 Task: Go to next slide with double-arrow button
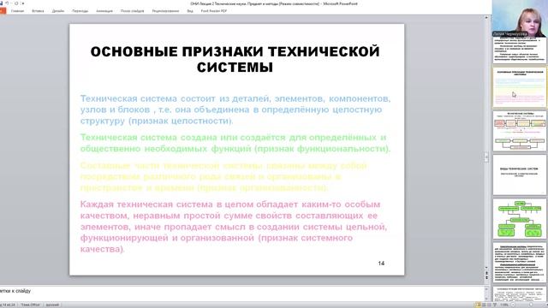point(486,277)
